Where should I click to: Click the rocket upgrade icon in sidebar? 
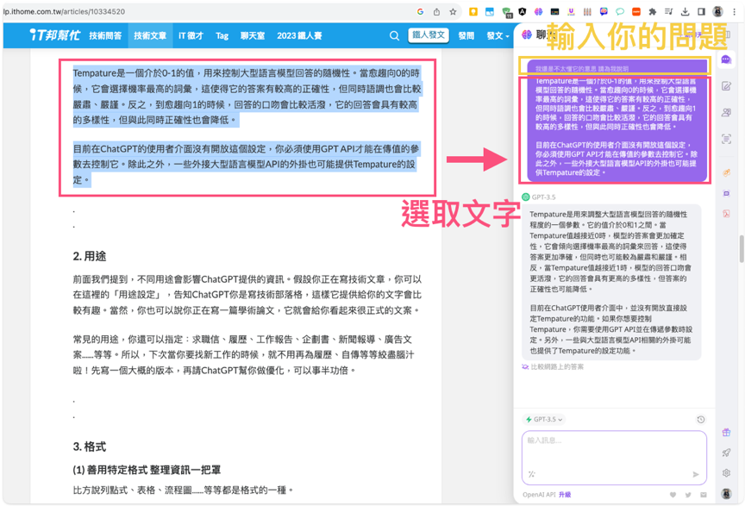726,453
